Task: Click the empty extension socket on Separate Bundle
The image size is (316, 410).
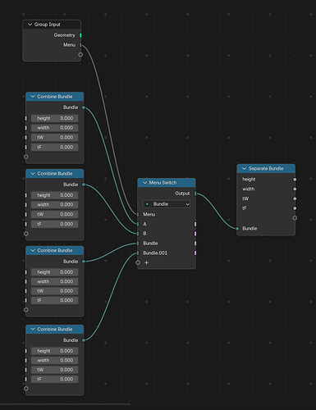Action: point(295,218)
